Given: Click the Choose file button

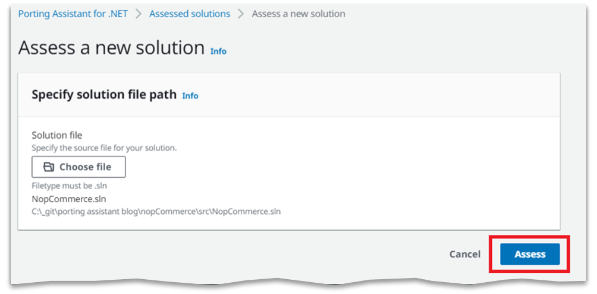Looking at the screenshot, I should pos(78,167).
